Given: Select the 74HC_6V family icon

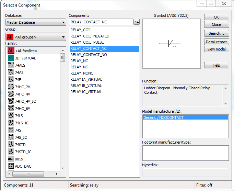Looking at the screenshot, I should (x=11, y=108).
